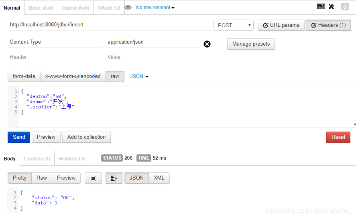This screenshot has height=218, width=356.
Task: Remove the Content-Type header with the X icon
Action: 207,44
